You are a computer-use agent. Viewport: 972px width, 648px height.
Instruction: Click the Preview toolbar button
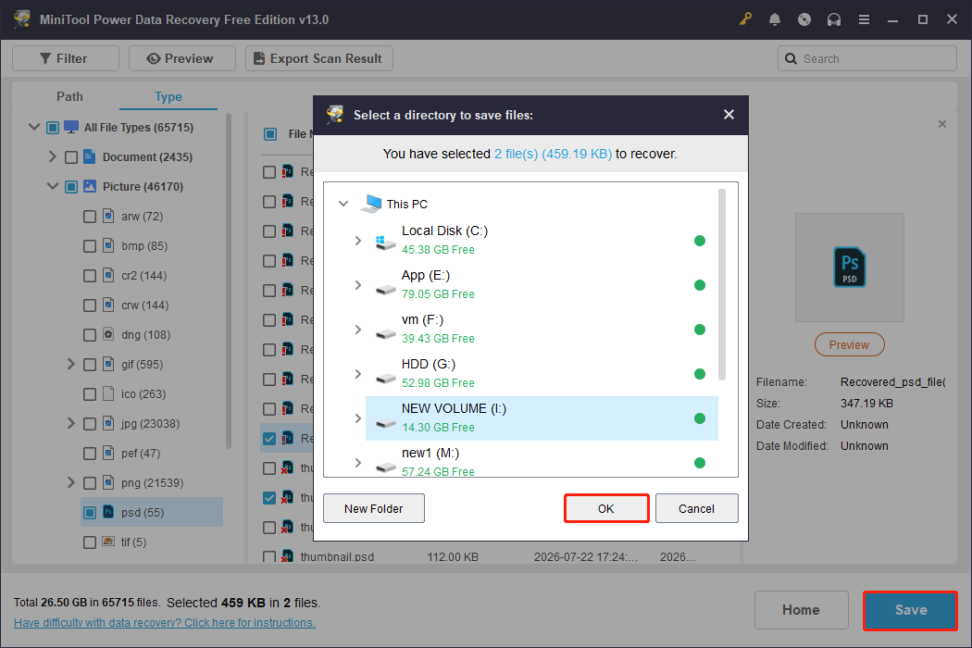(182, 58)
